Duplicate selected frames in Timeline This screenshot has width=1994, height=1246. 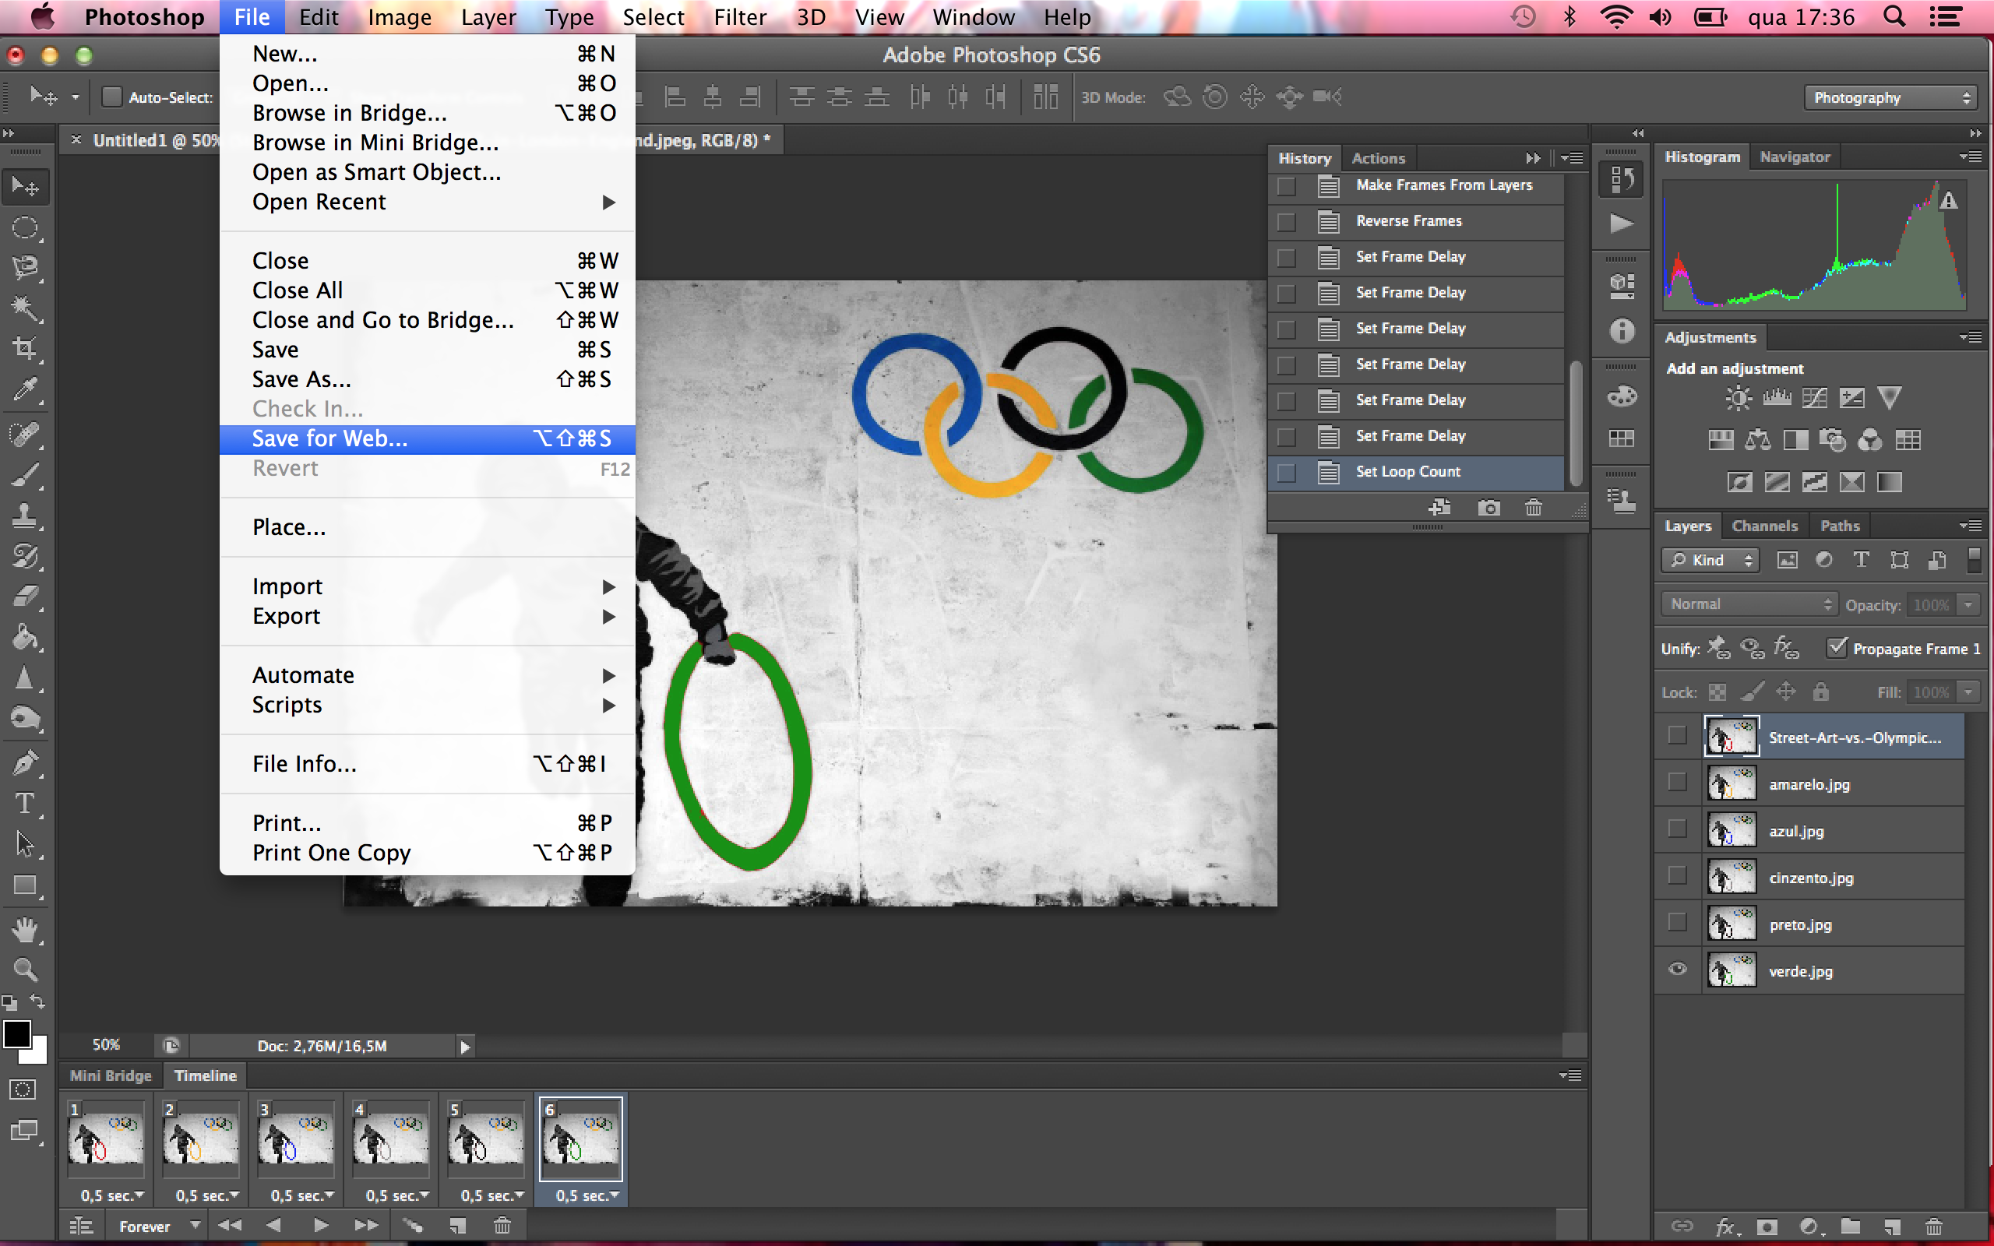click(x=458, y=1227)
